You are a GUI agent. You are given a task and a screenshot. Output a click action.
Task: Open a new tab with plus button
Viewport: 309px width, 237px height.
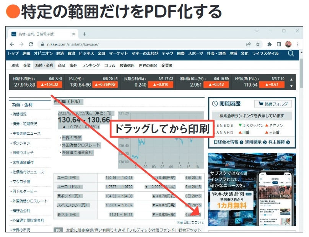click(x=85, y=34)
